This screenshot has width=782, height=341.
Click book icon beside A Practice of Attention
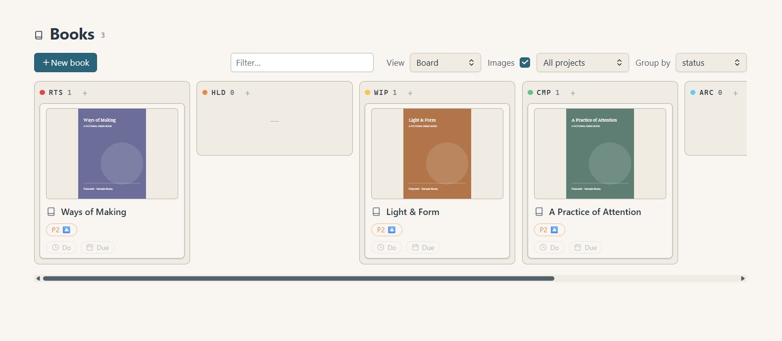tap(539, 212)
